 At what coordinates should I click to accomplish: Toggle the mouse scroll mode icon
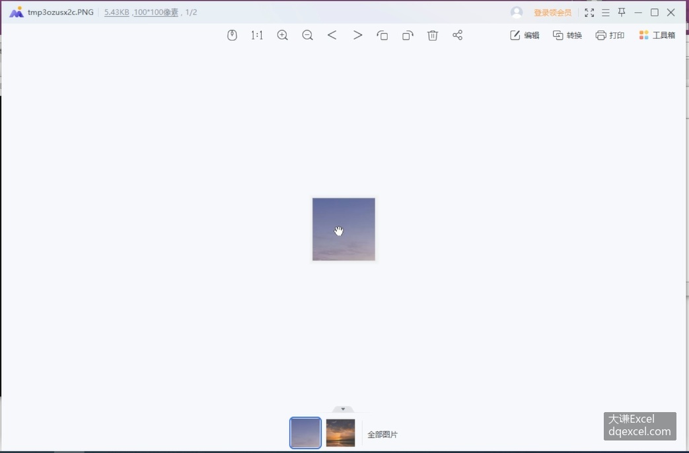pyautogui.click(x=232, y=35)
